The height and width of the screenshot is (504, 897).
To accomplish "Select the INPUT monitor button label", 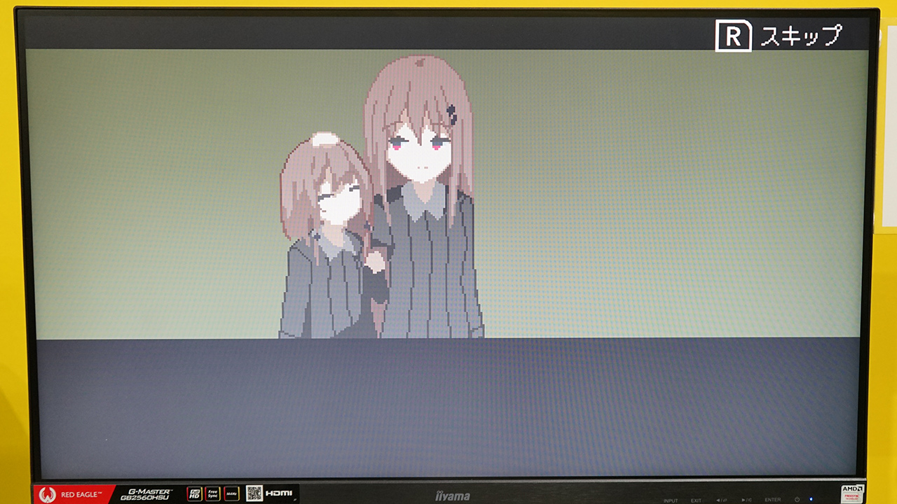I will tap(671, 500).
